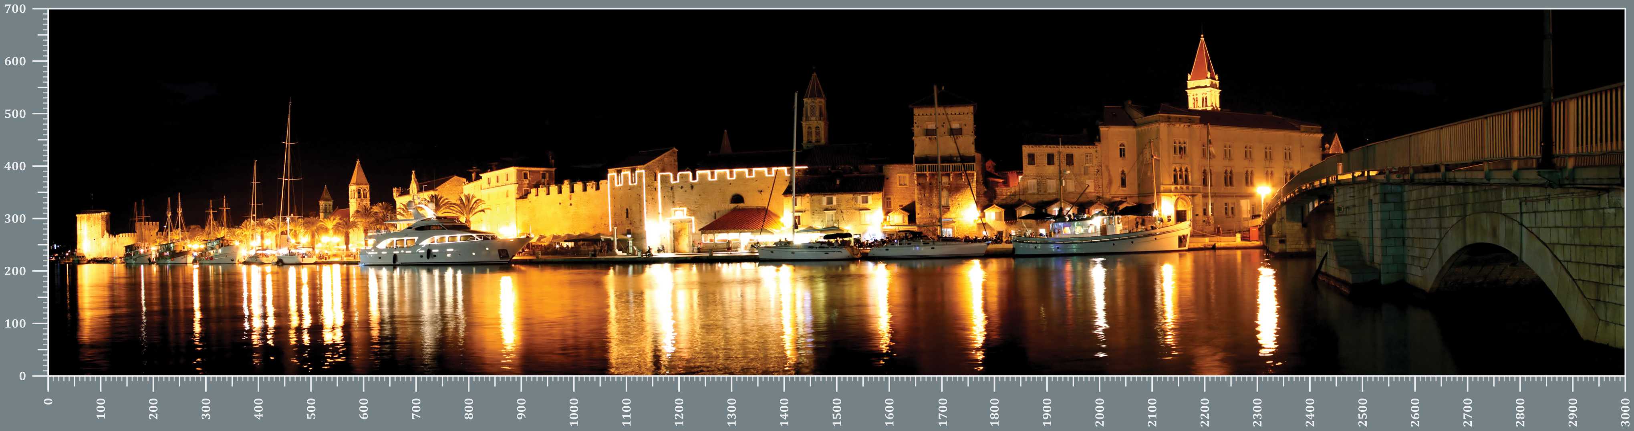This screenshot has height=431, width=1634.
Task: Click the 2800 label on horizontal ruler
Action: click(1520, 413)
